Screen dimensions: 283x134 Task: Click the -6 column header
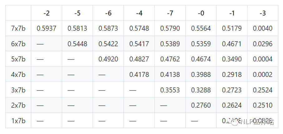(x=108, y=13)
